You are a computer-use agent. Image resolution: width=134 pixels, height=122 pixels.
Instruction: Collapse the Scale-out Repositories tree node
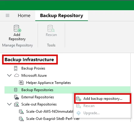pyautogui.click(x=9, y=104)
